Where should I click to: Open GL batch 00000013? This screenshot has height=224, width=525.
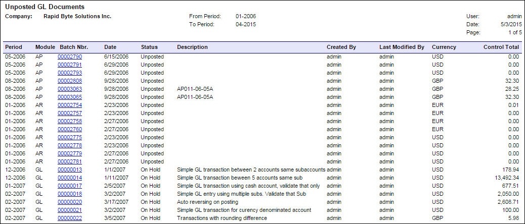click(x=70, y=170)
